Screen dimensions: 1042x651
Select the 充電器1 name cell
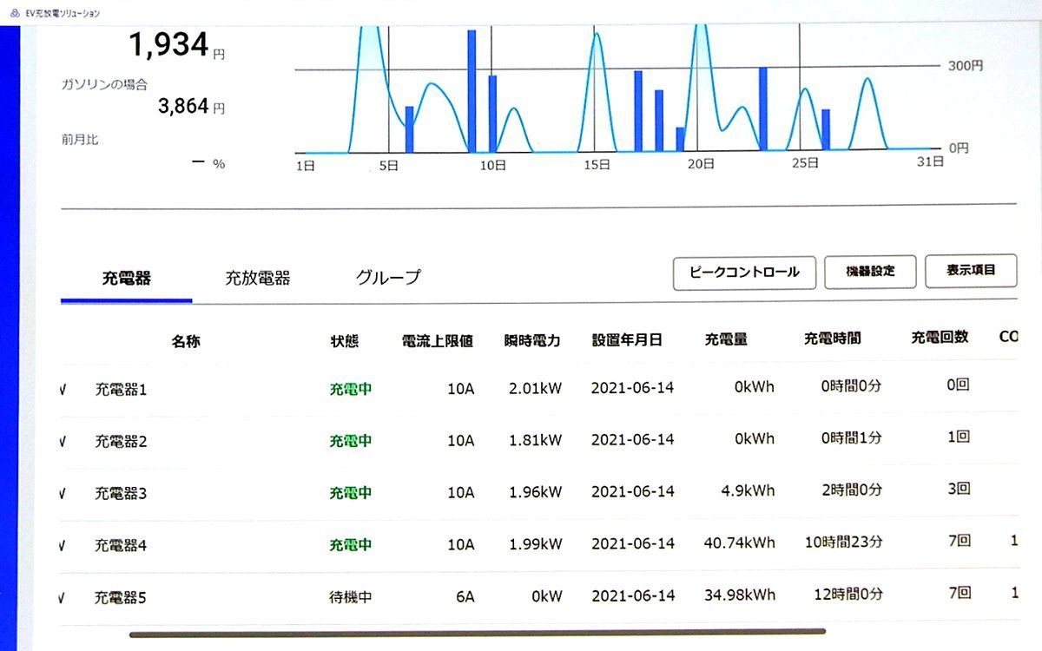121,390
